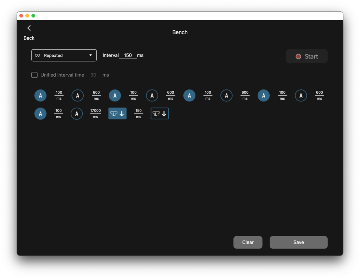
Task: Click the Save button
Action: pos(298,242)
